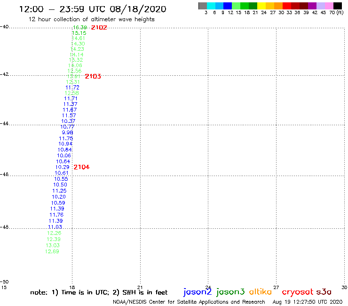Click the blue value '10.50'

click(60, 185)
